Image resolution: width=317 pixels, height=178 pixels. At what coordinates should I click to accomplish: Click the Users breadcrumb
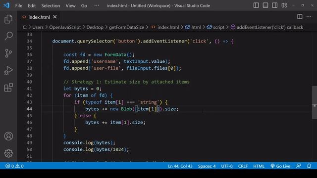pos(38,27)
